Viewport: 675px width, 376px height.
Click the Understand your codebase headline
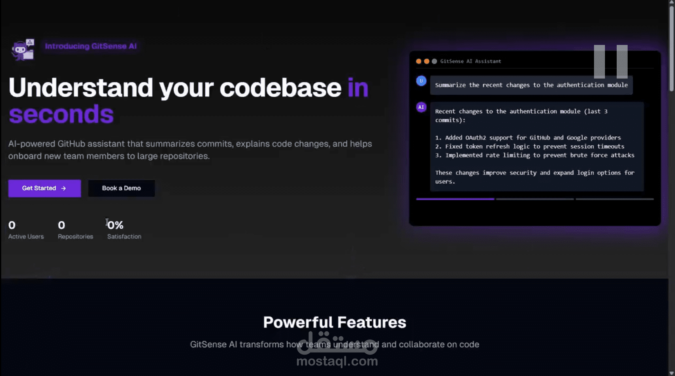[x=188, y=100]
